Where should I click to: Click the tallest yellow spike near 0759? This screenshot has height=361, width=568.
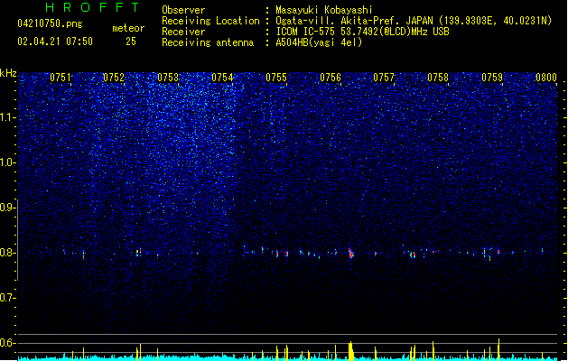pyautogui.click(x=498, y=349)
